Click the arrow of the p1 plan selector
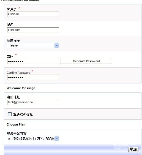142x155 pixels. tap(57, 138)
